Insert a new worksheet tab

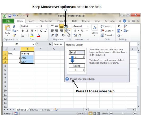(56, 110)
